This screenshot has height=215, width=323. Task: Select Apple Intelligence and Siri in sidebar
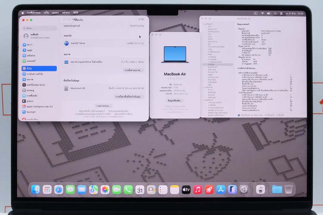(39, 107)
